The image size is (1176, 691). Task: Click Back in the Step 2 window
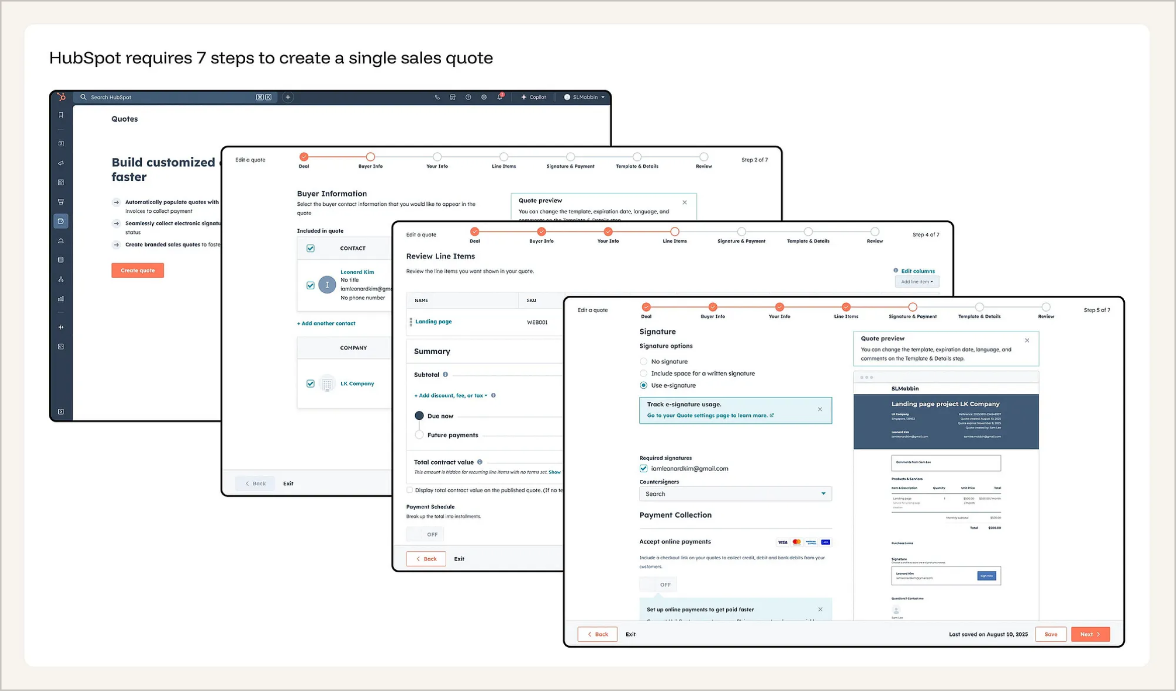click(255, 483)
